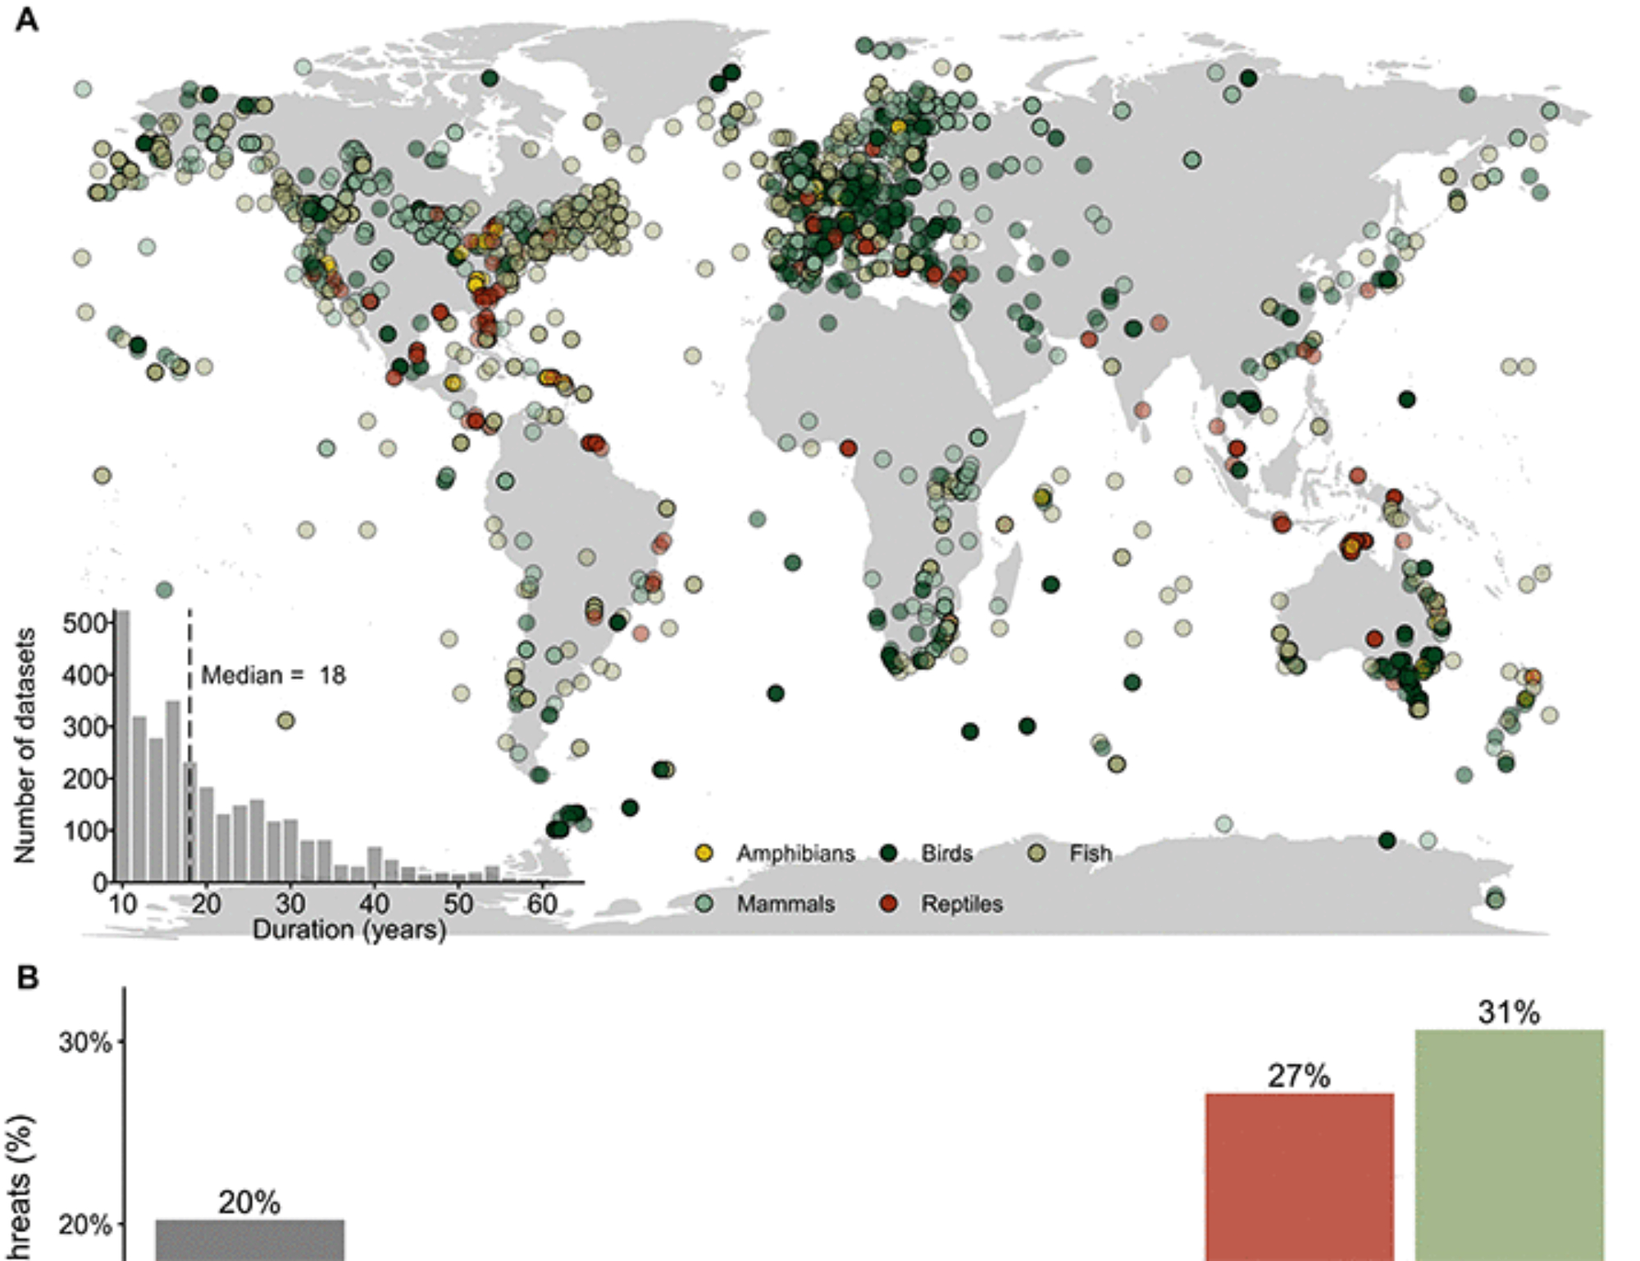Click the green 31% bar in panel B
The width and height of the screenshot is (1640, 1261).
pos(1509,1144)
